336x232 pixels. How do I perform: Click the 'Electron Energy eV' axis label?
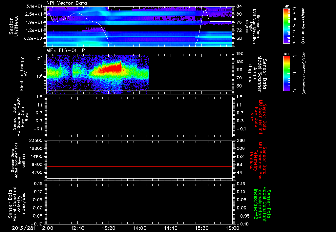coord(24,74)
